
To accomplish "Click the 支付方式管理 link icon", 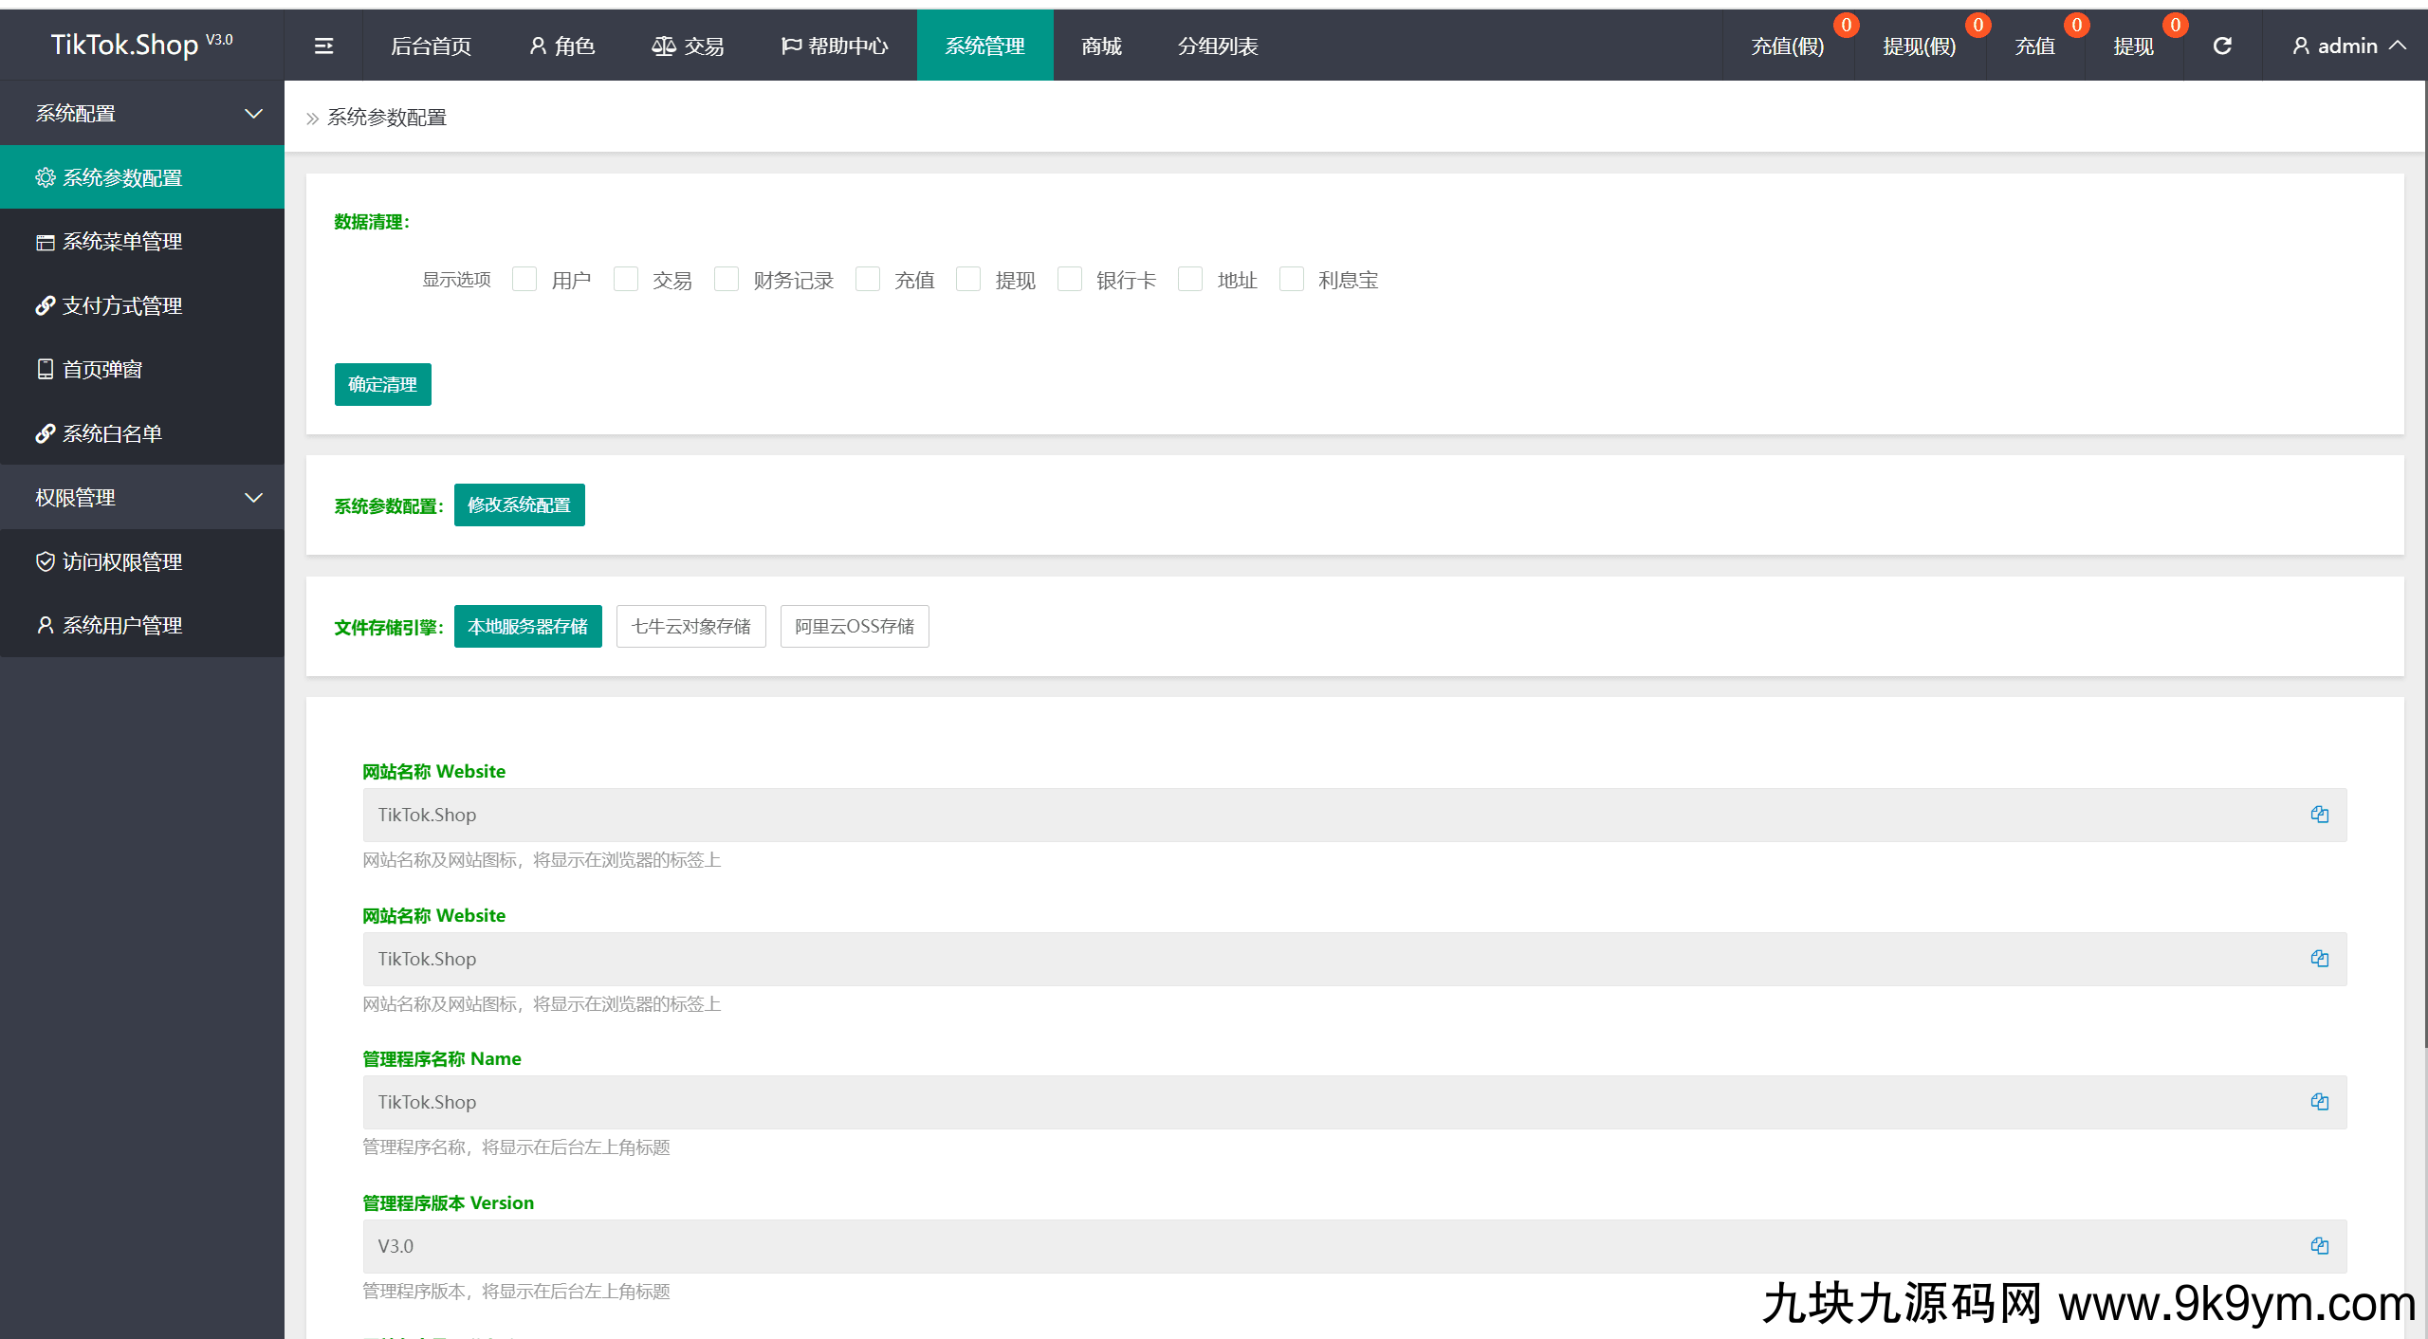I will (45, 305).
